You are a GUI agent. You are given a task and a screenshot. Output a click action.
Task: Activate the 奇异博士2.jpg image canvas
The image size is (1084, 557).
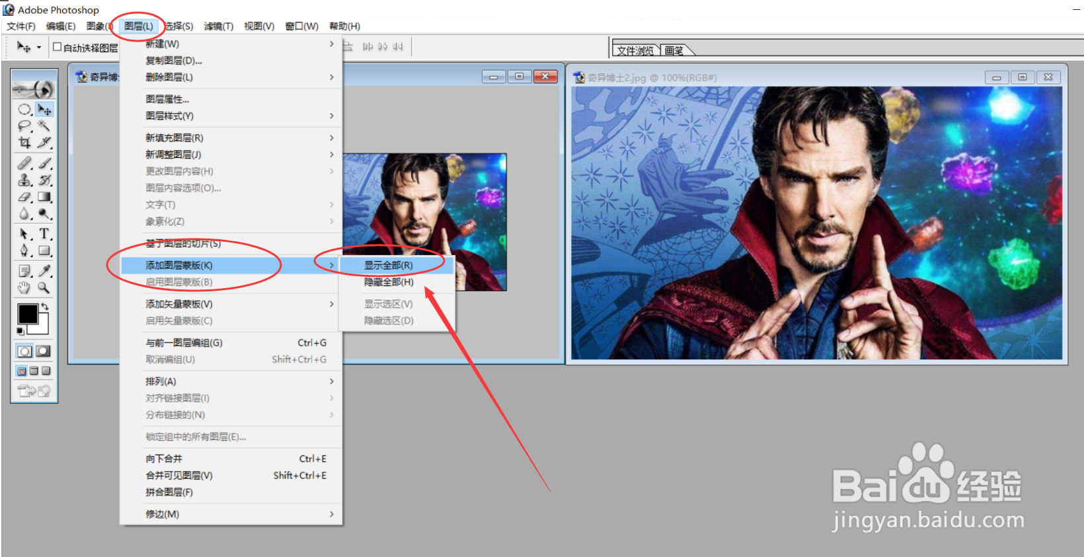(817, 223)
